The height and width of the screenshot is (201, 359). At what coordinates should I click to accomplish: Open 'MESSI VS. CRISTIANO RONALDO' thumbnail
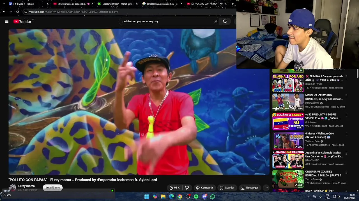tap(288, 102)
